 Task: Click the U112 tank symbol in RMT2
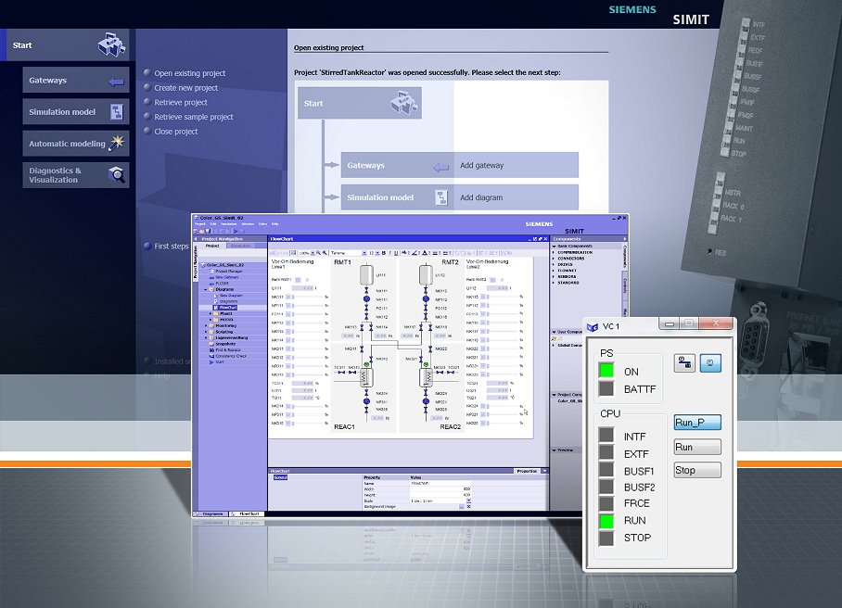tap(426, 274)
